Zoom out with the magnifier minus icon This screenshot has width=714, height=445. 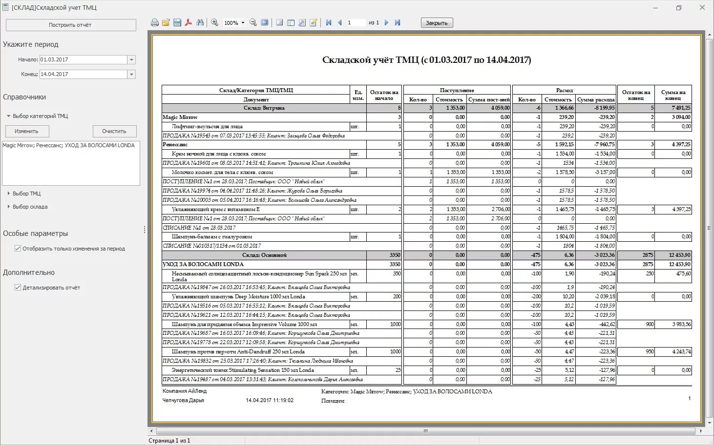click(x=253, y=23)
